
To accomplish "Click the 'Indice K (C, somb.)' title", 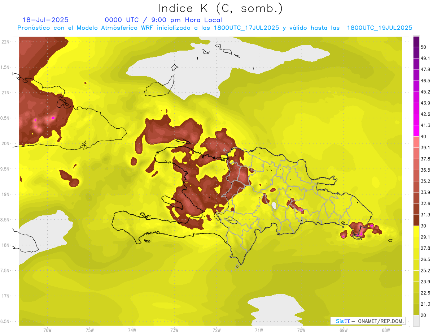I will click(x=220, y=8).
